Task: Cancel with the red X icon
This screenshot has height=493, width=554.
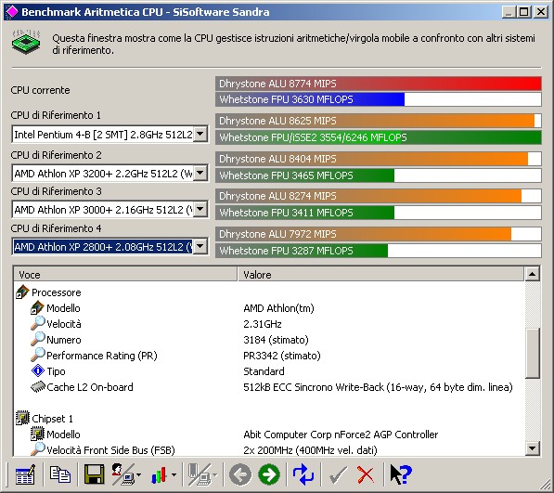Action: (366, 474)
